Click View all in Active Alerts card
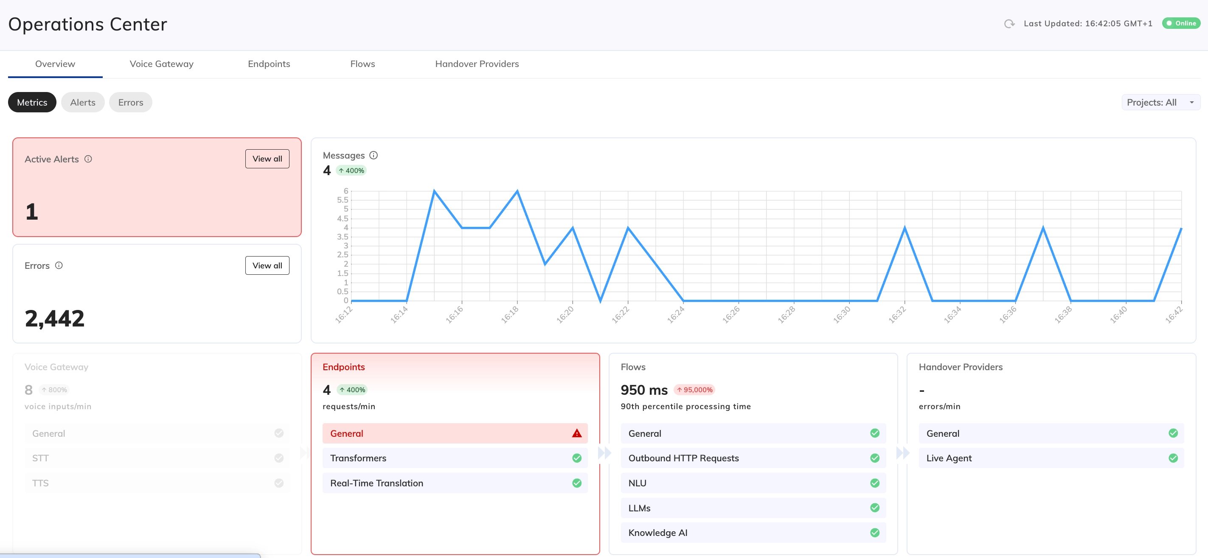1208x558 pixels. point(267,159)
